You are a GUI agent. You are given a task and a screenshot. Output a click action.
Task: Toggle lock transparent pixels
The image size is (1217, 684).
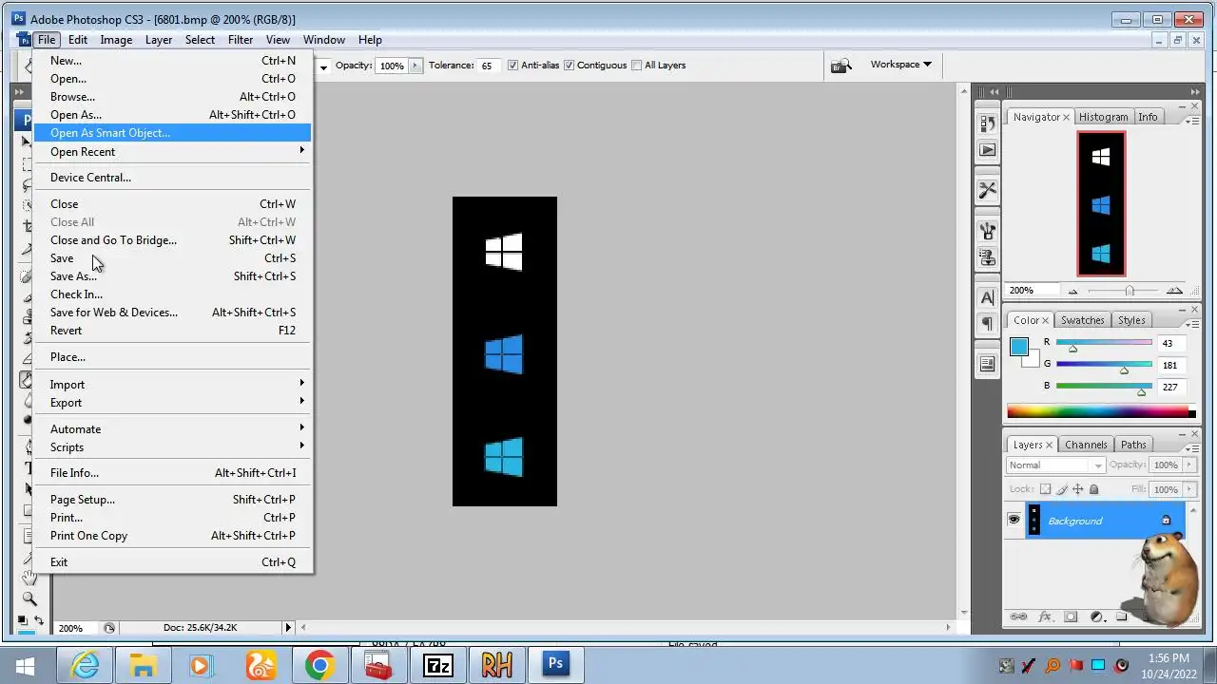tap(1045, 489)
